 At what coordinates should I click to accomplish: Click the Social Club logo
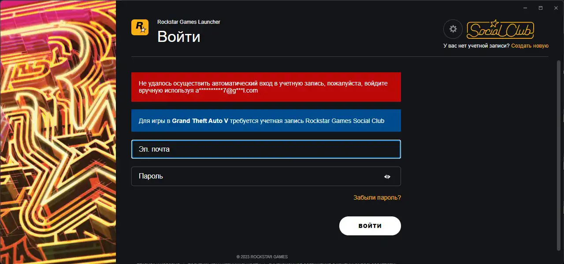[500, 29]
